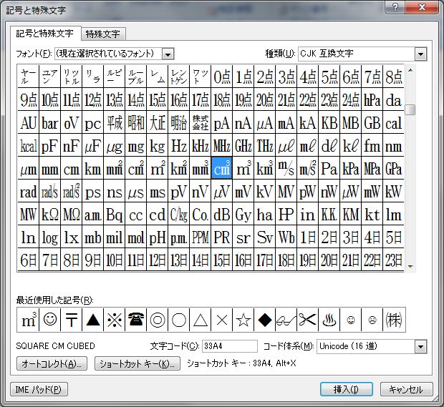Click the symbol grid scrollbar thumb
The image size is (444, 407).
click(410, 109)
